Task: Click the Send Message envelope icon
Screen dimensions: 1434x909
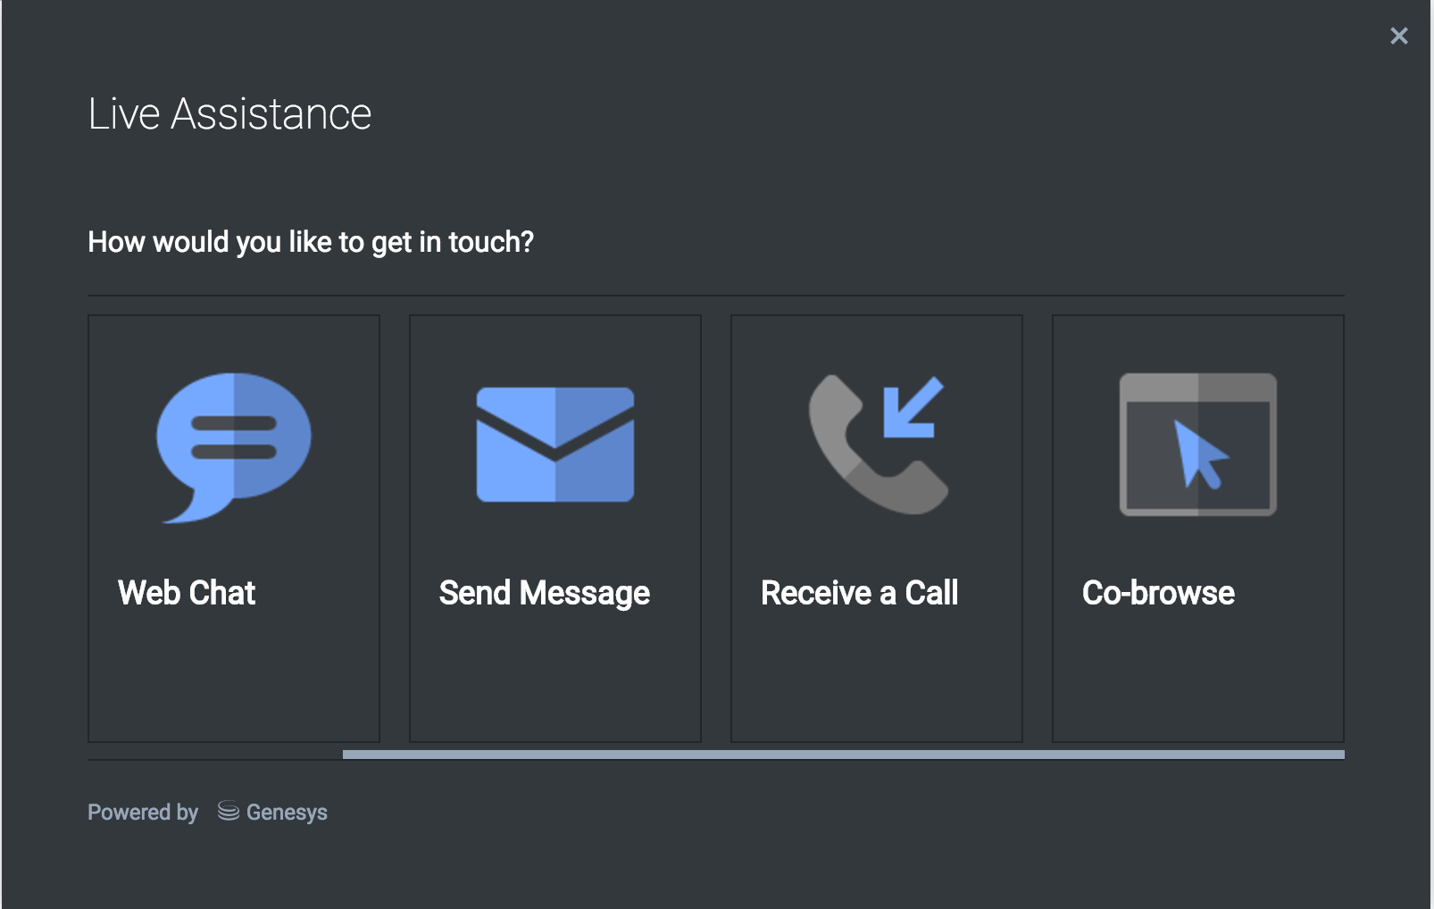Action: tap(554, 445)
